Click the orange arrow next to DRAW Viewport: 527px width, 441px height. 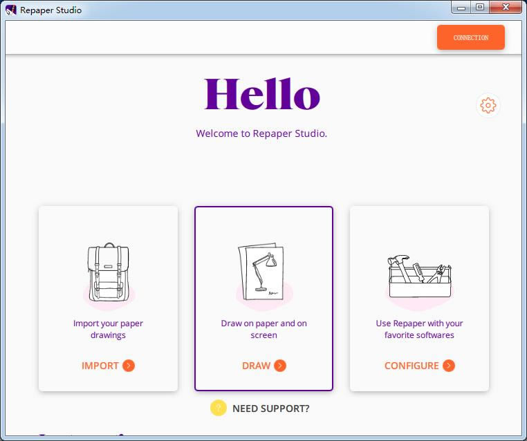click(x=280, y=366)
